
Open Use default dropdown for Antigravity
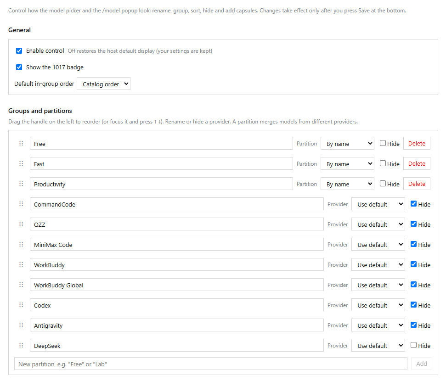378,325
